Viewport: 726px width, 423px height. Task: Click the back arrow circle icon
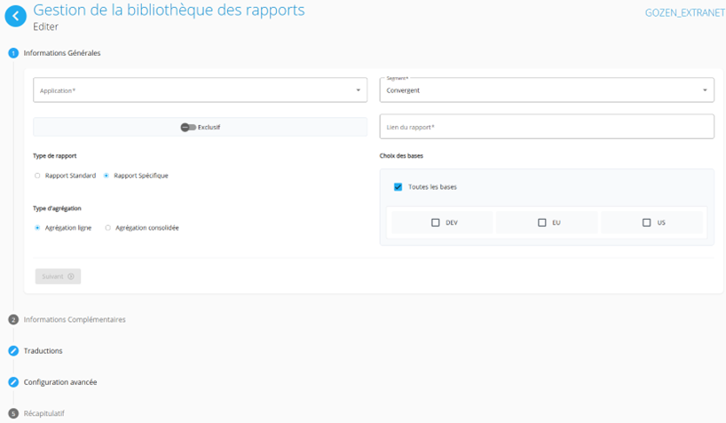(15, 16)
